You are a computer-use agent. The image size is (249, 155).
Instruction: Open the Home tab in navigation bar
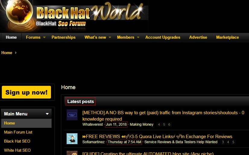coord(11,37)
